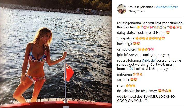
Task: Click rousseljohanna name in caption text
Action: point(129,23)
